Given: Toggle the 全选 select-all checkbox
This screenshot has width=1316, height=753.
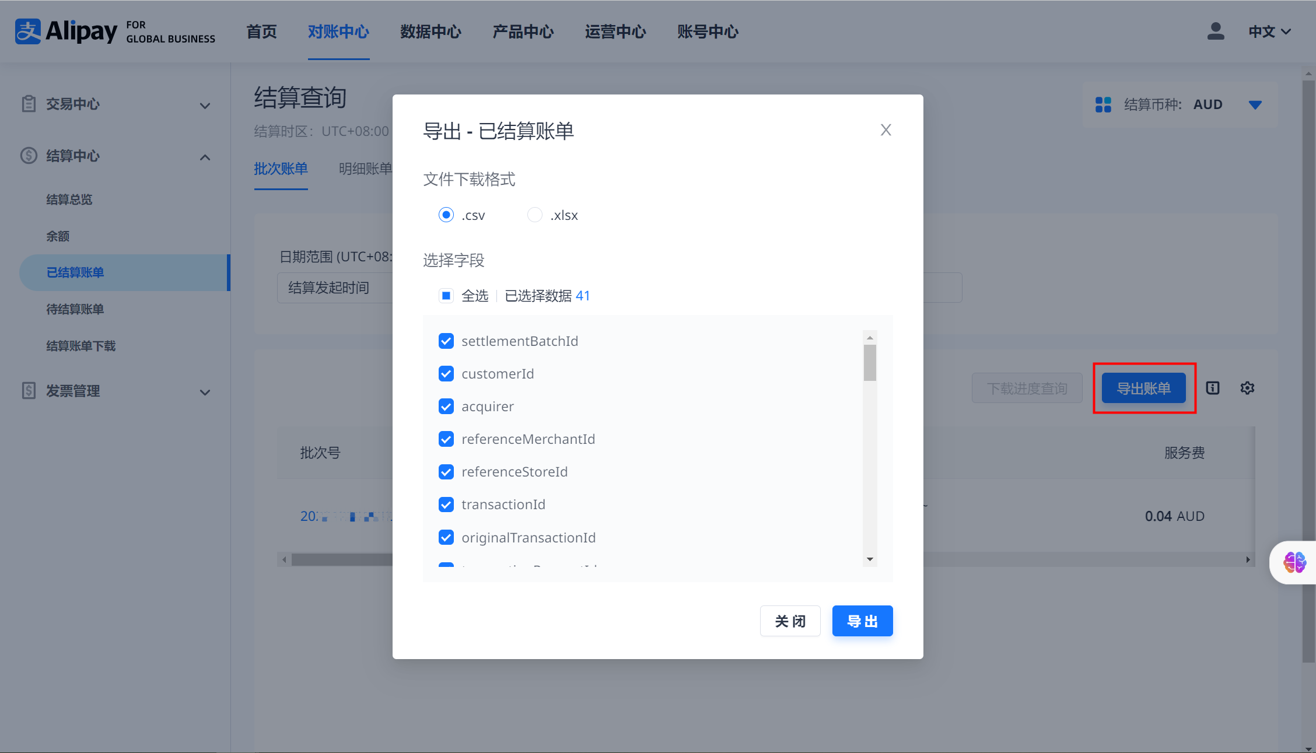Looking at the screenshot, I should 446,296.
